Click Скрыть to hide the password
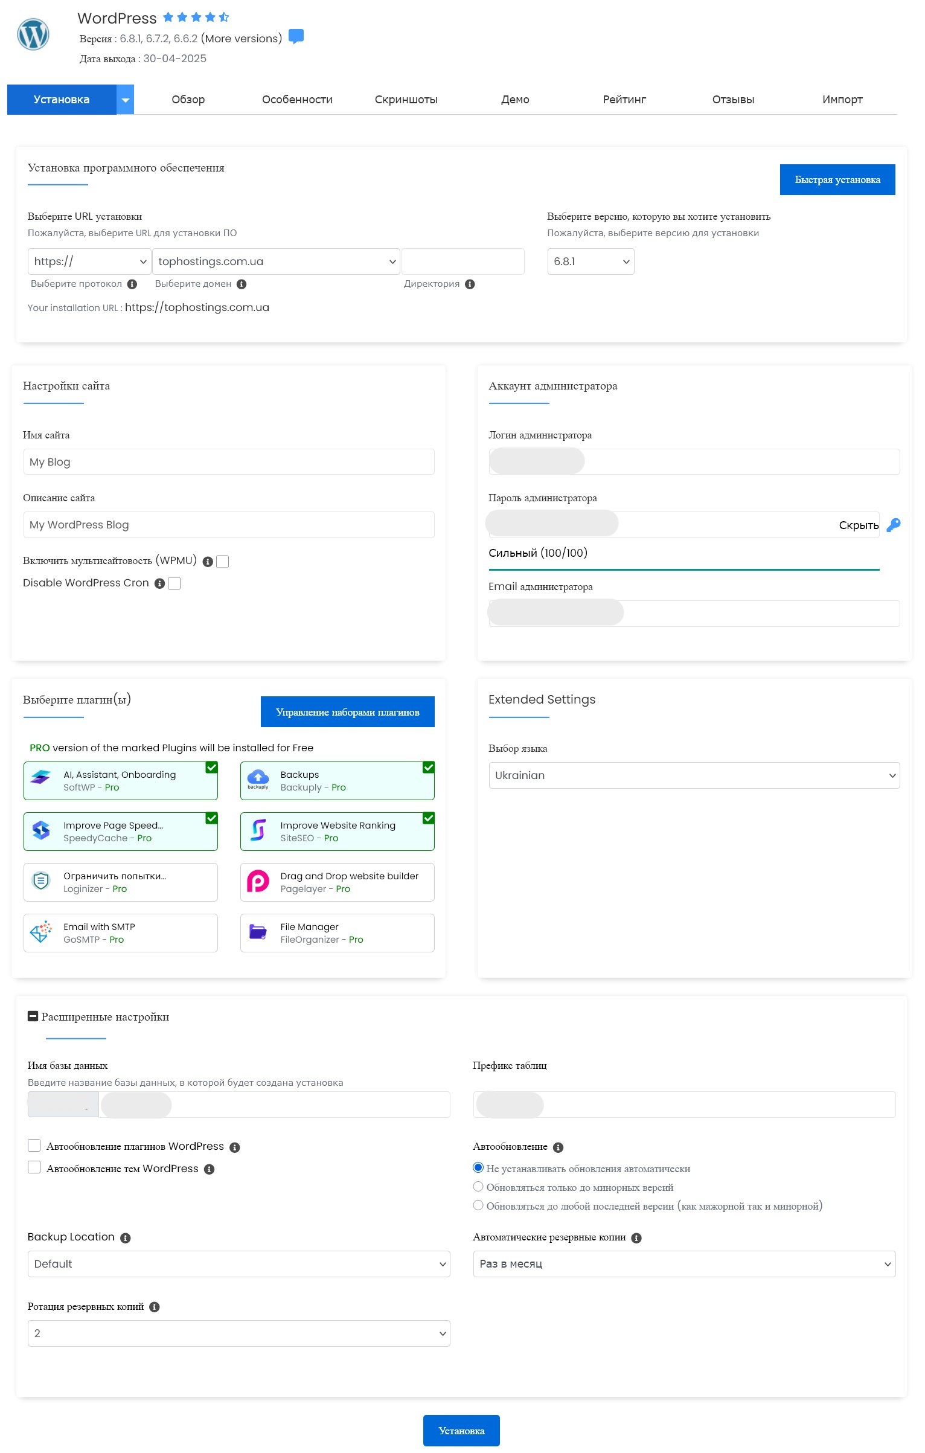The image size is (925, 1453). 859,525
